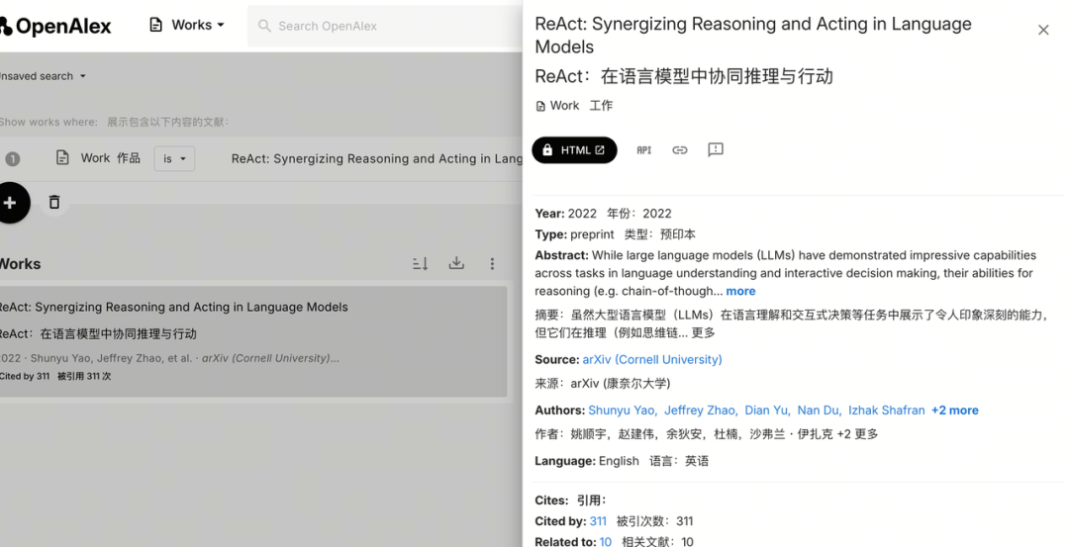Click the trash icon to delete filters
This screenshot has height=547, width=1069.
(x=54, y=203)
